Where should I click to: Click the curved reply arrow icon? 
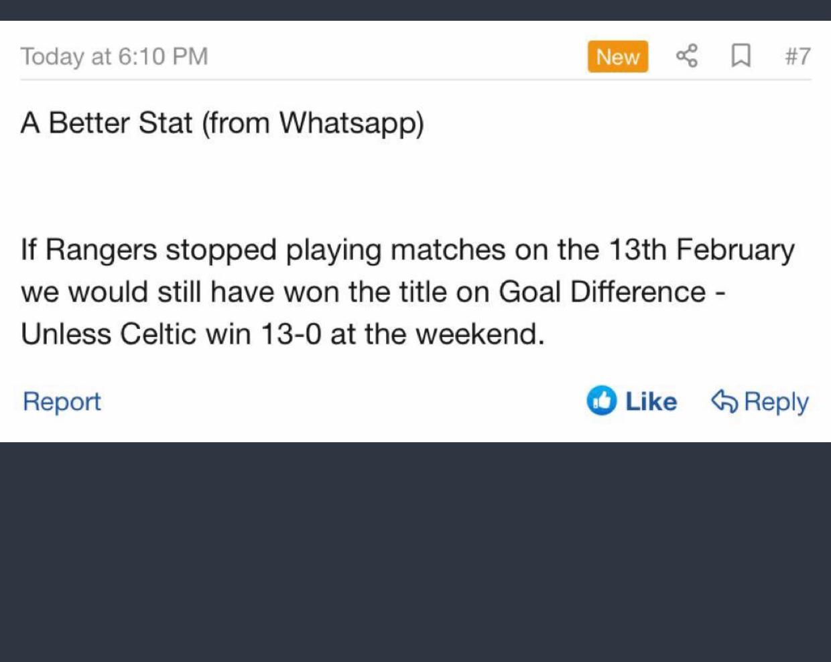(724, 401)
